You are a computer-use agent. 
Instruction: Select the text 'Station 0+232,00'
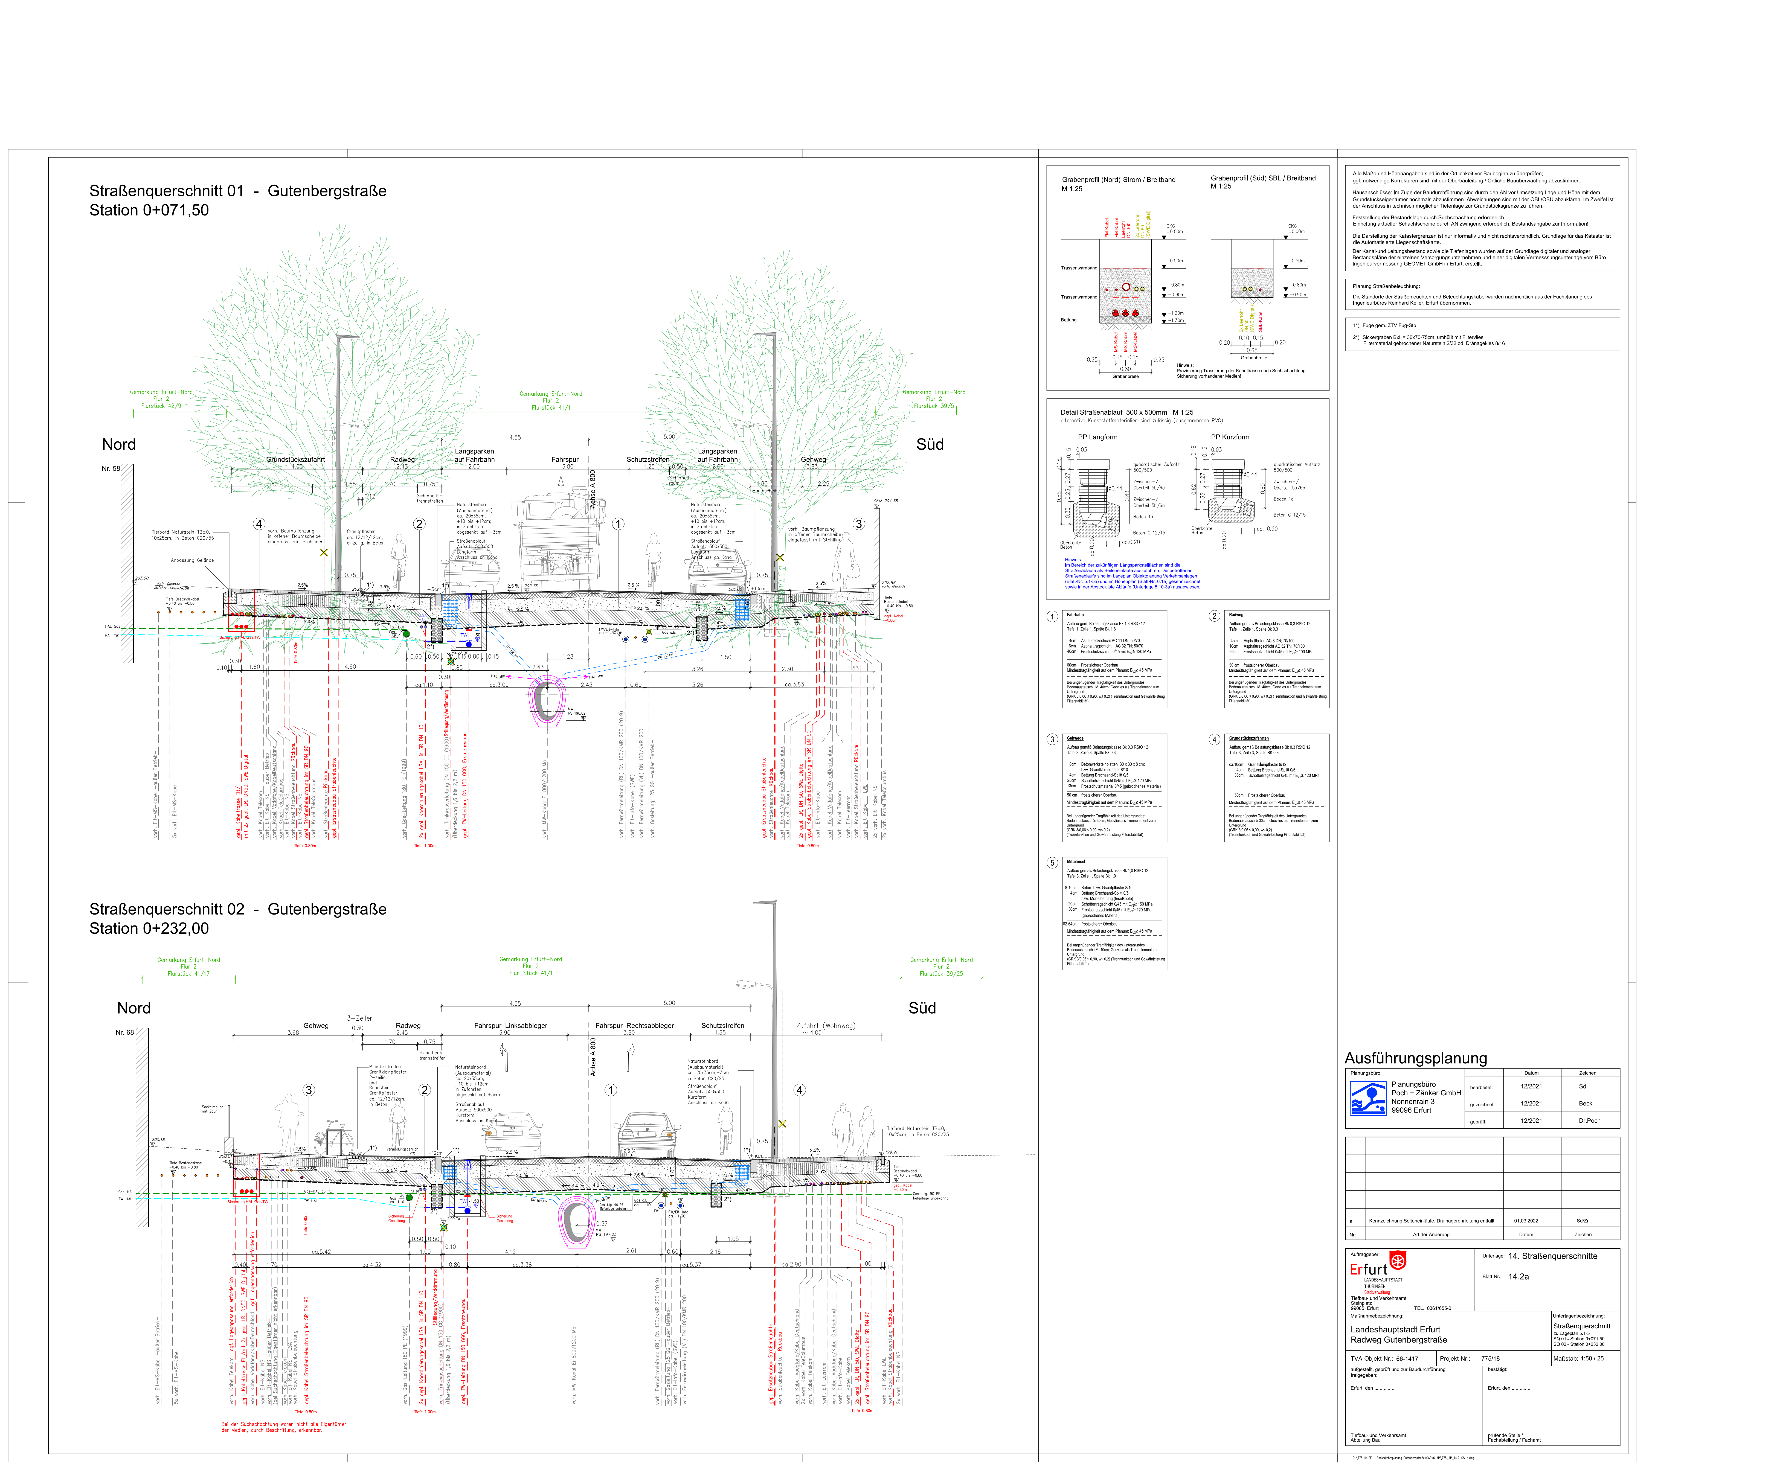pyautogui.click(x=149, y=929)
